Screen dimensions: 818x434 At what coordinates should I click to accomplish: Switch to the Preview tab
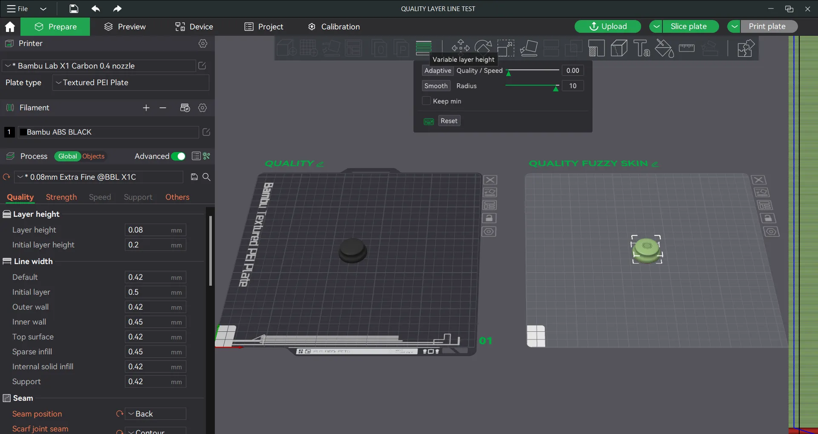125,26
